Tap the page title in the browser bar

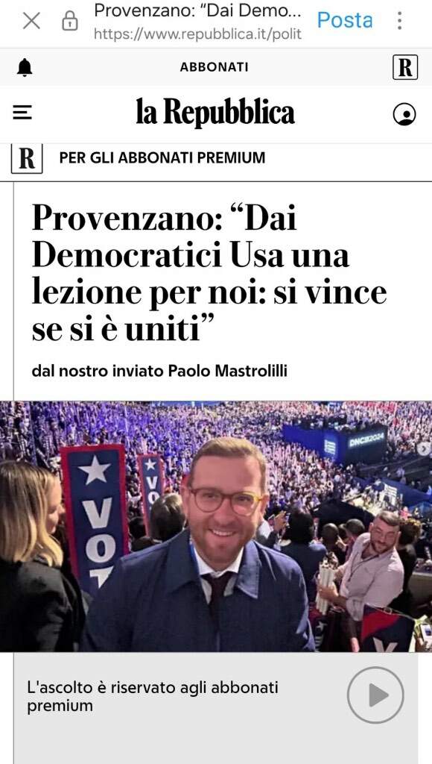click(x=197, y=10)
